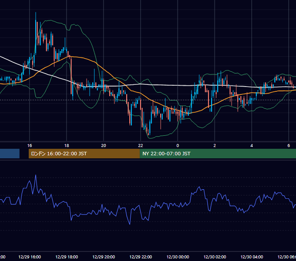Click the "12/30 04:00" time axis label
The image size is (296, 261).
point(252,257)
